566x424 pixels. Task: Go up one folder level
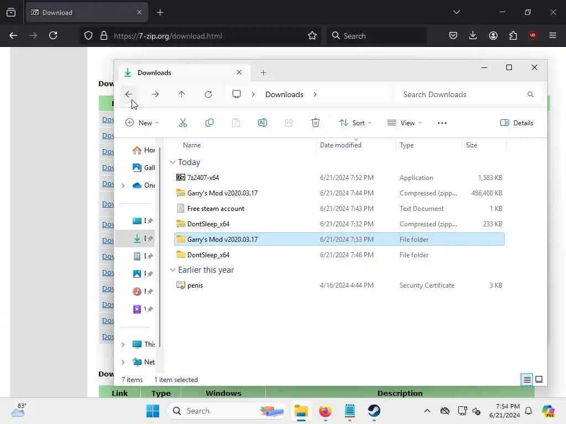(x=181, y=94)
